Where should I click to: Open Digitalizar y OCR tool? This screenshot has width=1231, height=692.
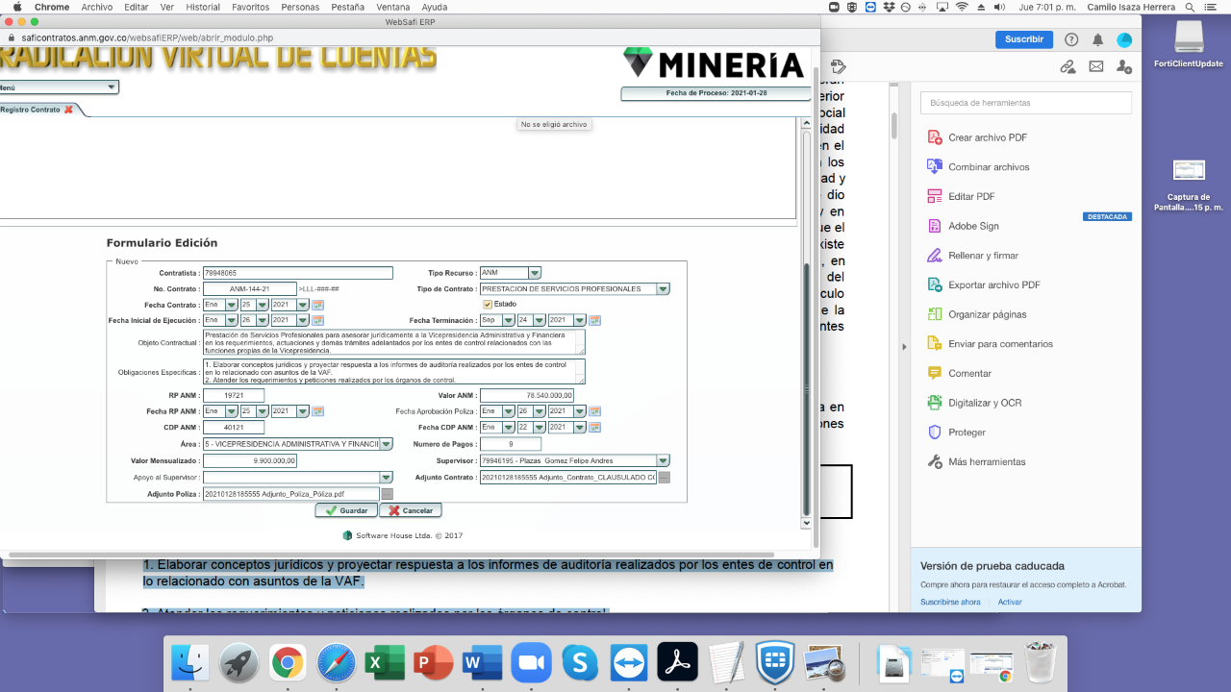click(973, 403)
